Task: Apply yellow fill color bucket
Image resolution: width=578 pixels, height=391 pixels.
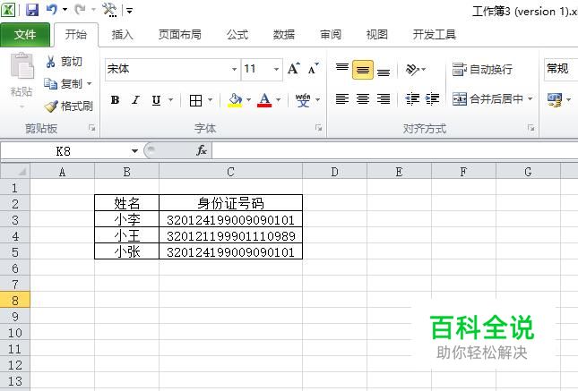Action: [x=235, y=100]
